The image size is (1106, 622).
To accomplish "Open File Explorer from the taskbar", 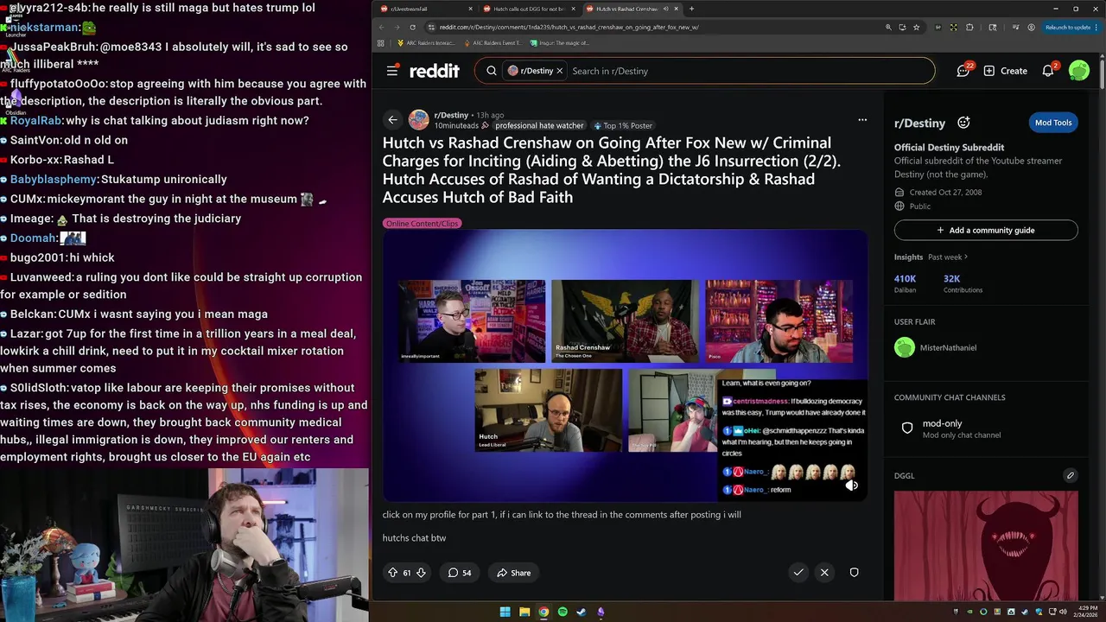I will click(524, 612).
